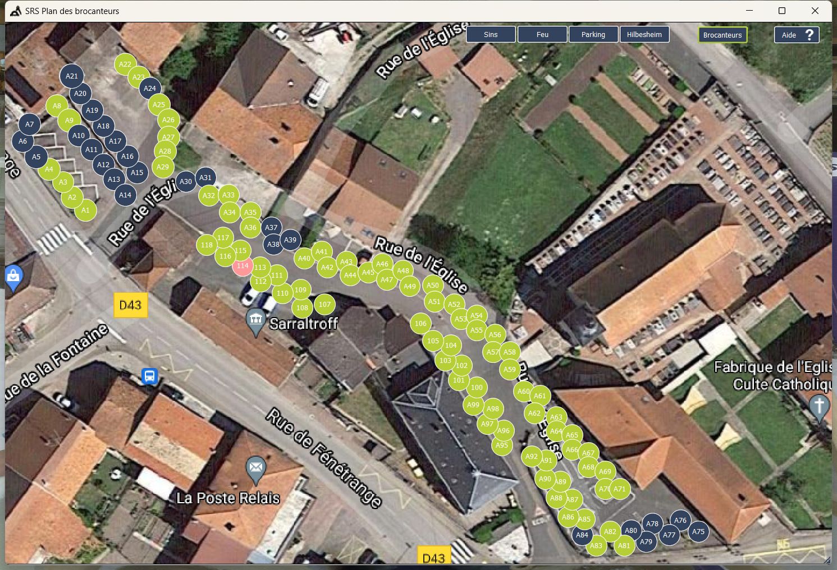The image size is (837, 570).
Task: Click the Sarraltroff town hall map pin
Action: click(256, 322)
